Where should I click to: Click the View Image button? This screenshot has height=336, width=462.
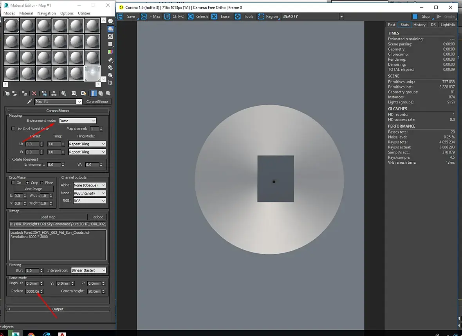33,189
